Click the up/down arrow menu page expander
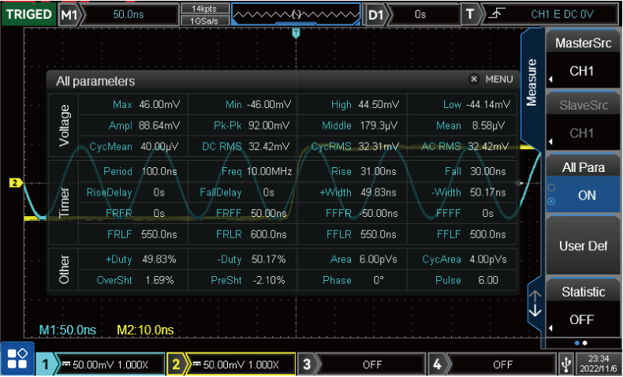Screen dimensions: 623x377 (535, 303)
